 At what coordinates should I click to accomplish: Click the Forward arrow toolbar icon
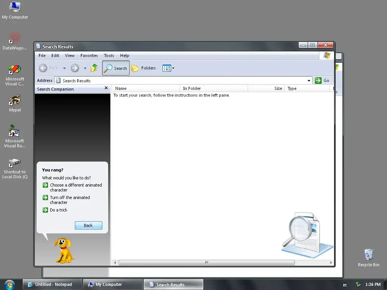pos(75,68)
